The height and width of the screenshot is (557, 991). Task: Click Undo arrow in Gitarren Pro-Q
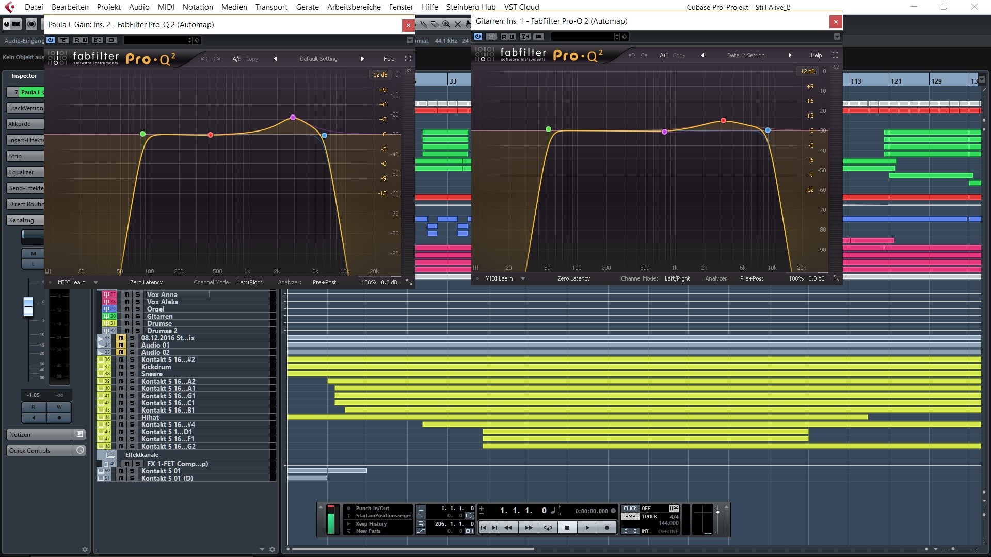point(632,55)
